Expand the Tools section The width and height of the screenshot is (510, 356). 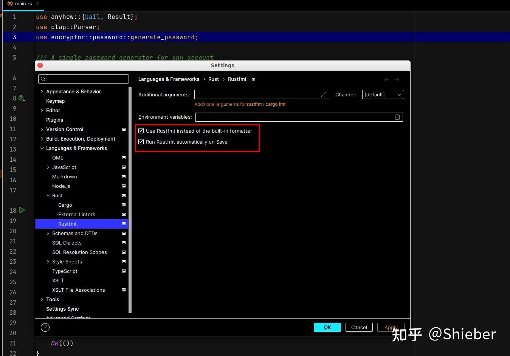pos(42,299)
